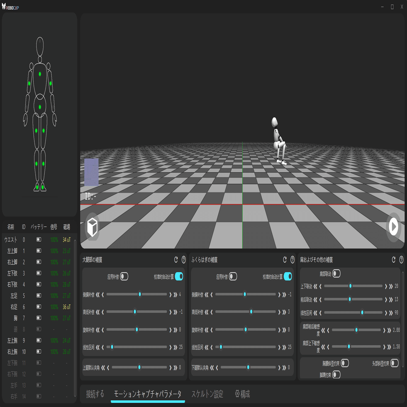Enable the 胸腰斜歪约束 switch
Viewport: 407px width, 407px height.
(345, 363)
